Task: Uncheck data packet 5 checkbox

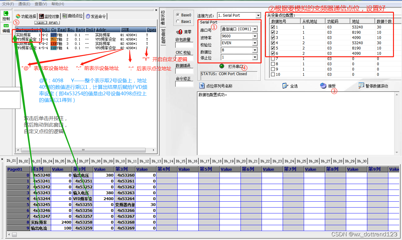Action: (x=273, y=48)
